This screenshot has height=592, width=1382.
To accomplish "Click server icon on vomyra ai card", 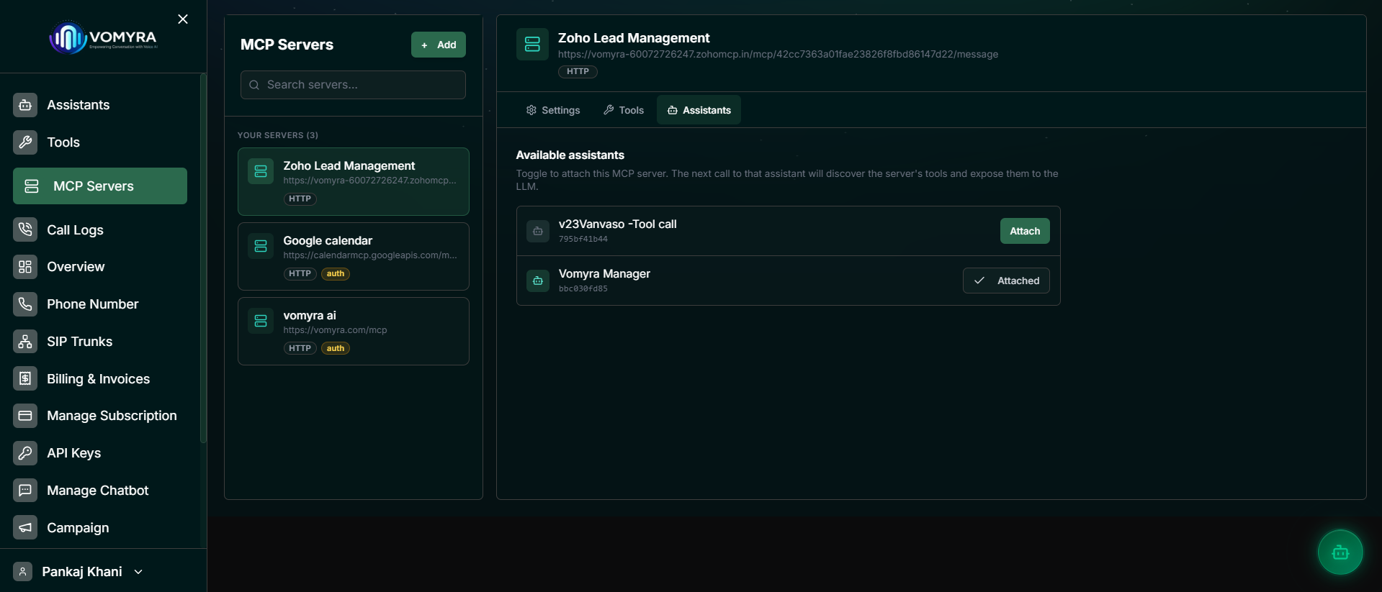I will coord(261,321).
